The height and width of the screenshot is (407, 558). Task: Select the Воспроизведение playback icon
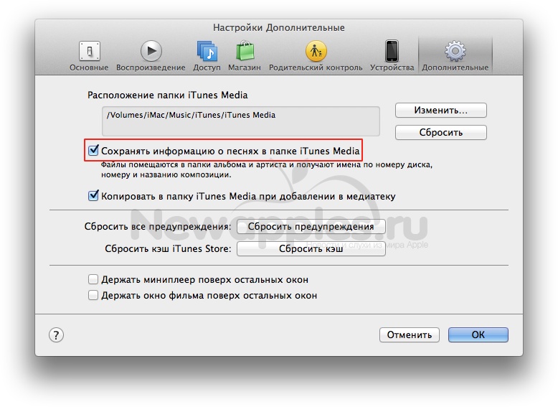151,52
